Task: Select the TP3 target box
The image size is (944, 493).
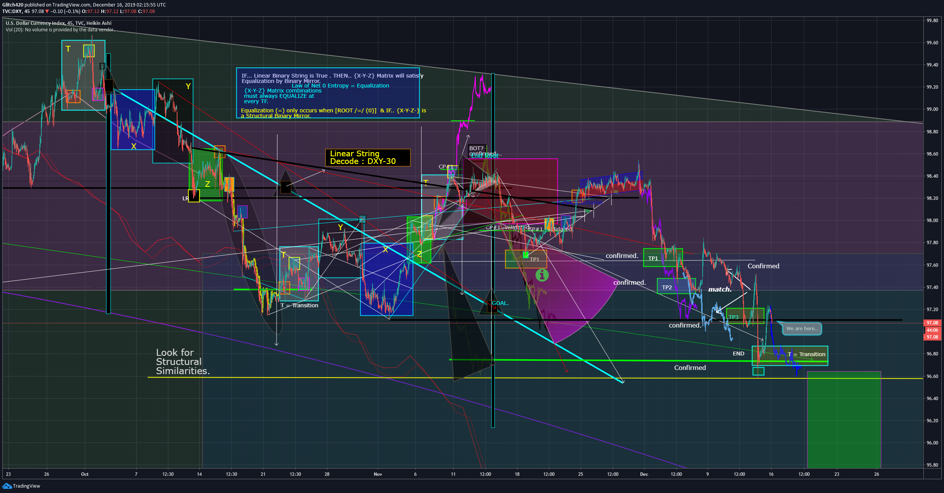Action: (745, 316)
